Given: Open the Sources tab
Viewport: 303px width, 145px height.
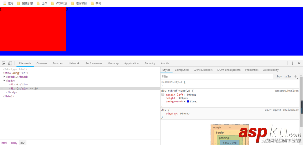Looking at the screenshot, I should click(58, 63).
